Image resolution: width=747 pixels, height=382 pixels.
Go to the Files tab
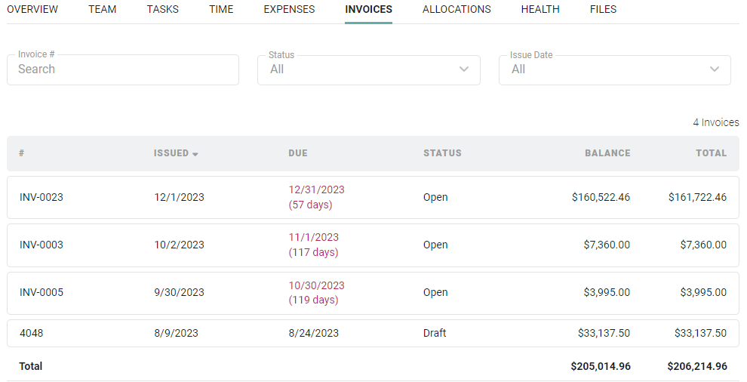click(x=603, y=9)
